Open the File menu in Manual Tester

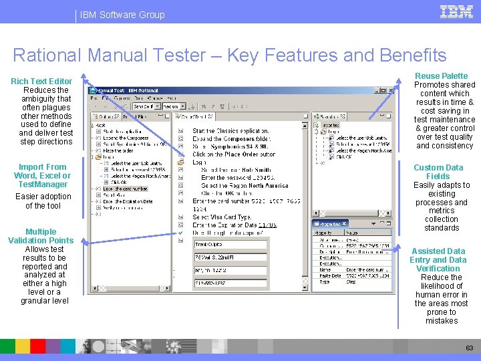(94, 98)
